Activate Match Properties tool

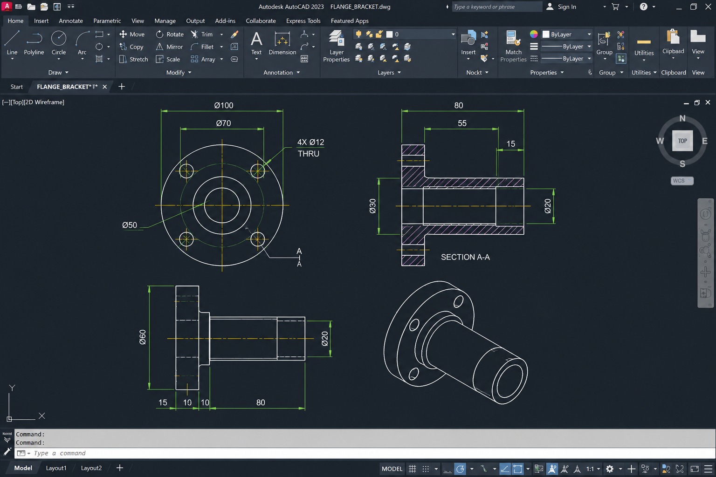point(513,46)
